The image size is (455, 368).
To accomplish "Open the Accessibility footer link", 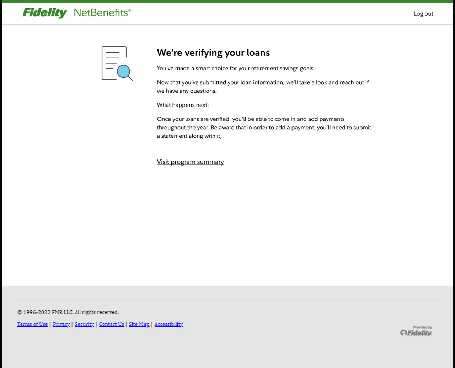I will (168, 324).
